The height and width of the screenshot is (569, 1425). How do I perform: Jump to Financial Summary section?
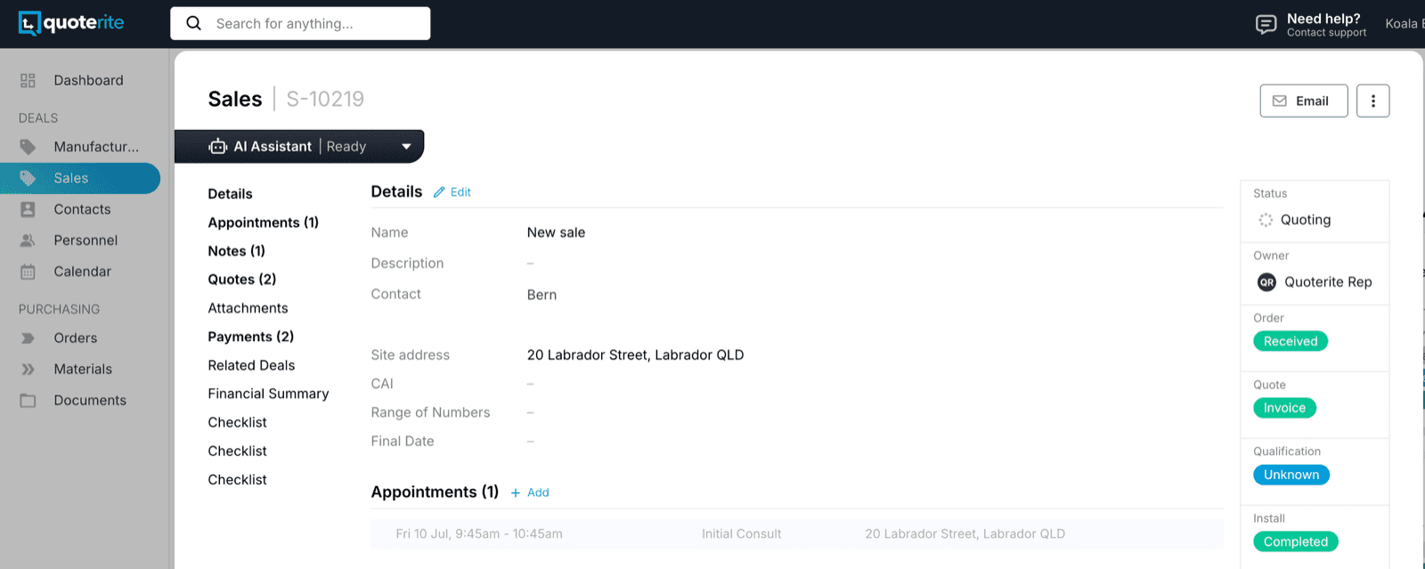268,394
